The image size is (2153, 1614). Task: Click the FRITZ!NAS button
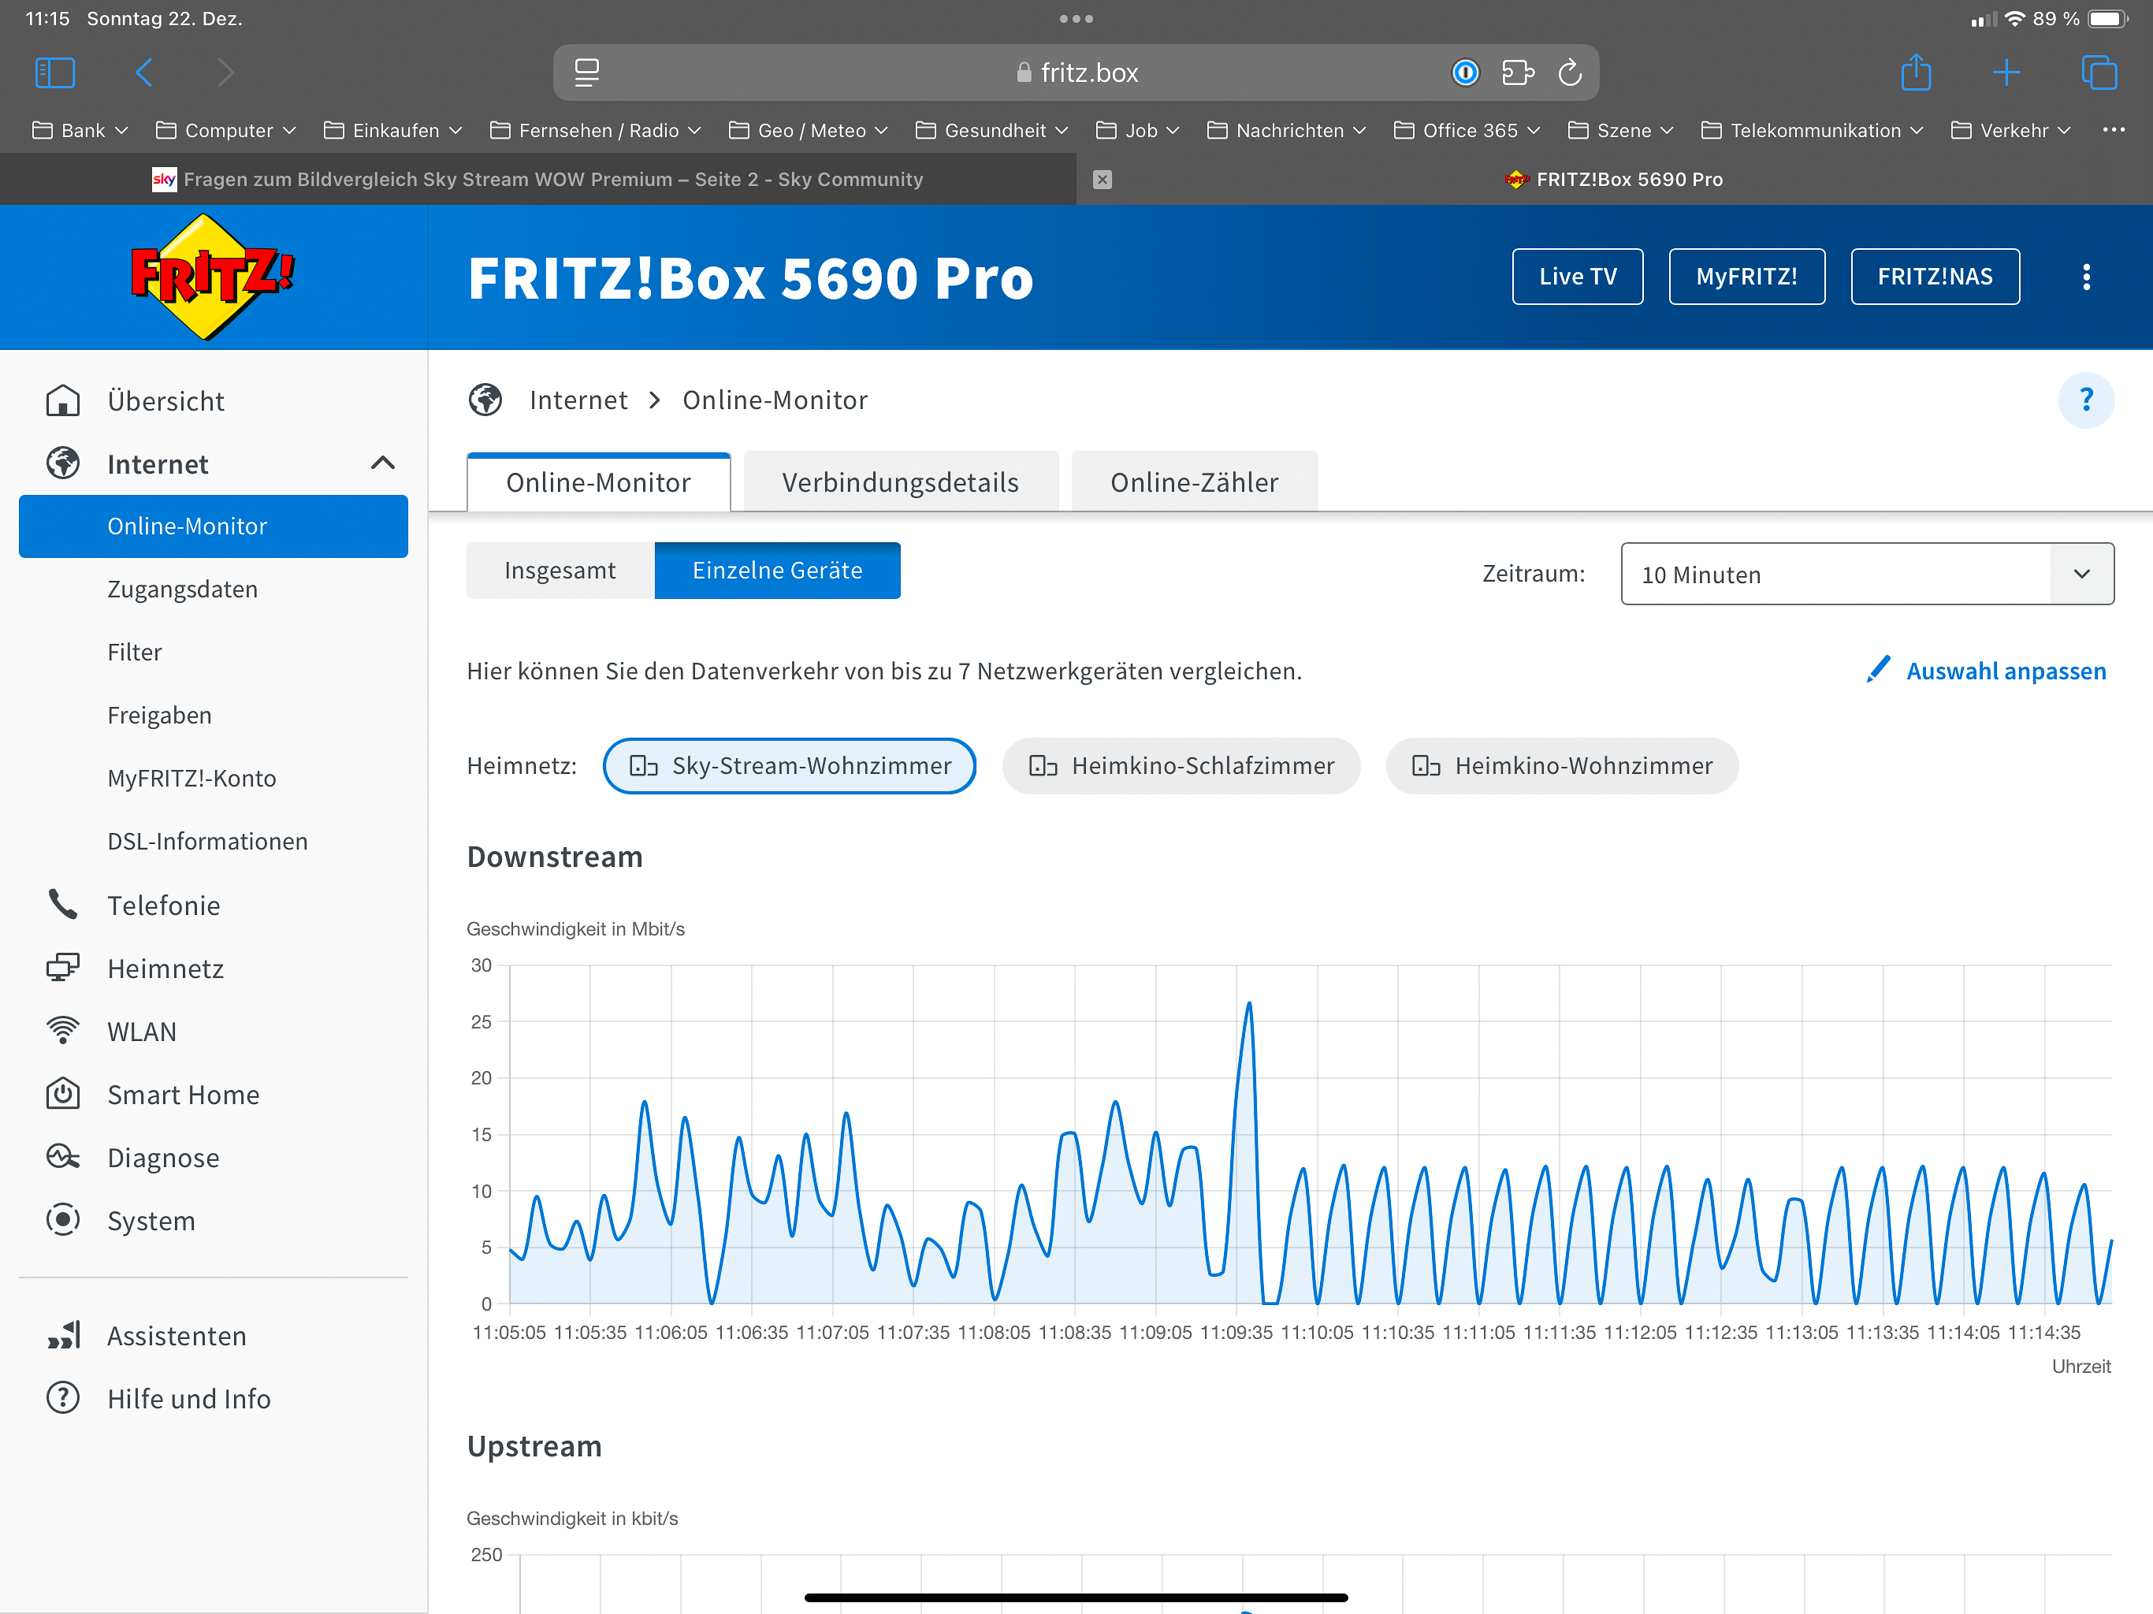(1935, 277)
